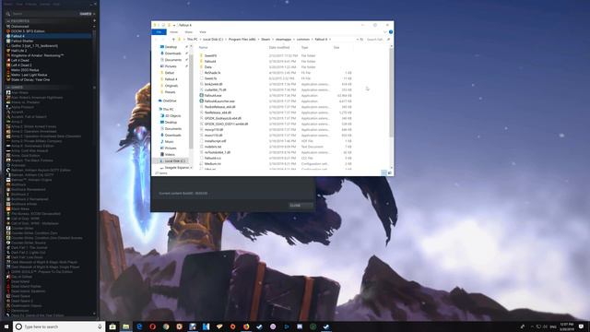Click the Explorer help question mark icon
This screenshot has width=590, height=332.
click(391, 32)
